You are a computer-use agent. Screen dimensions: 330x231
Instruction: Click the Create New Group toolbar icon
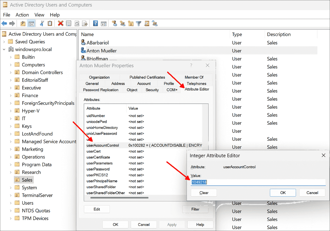122,23
